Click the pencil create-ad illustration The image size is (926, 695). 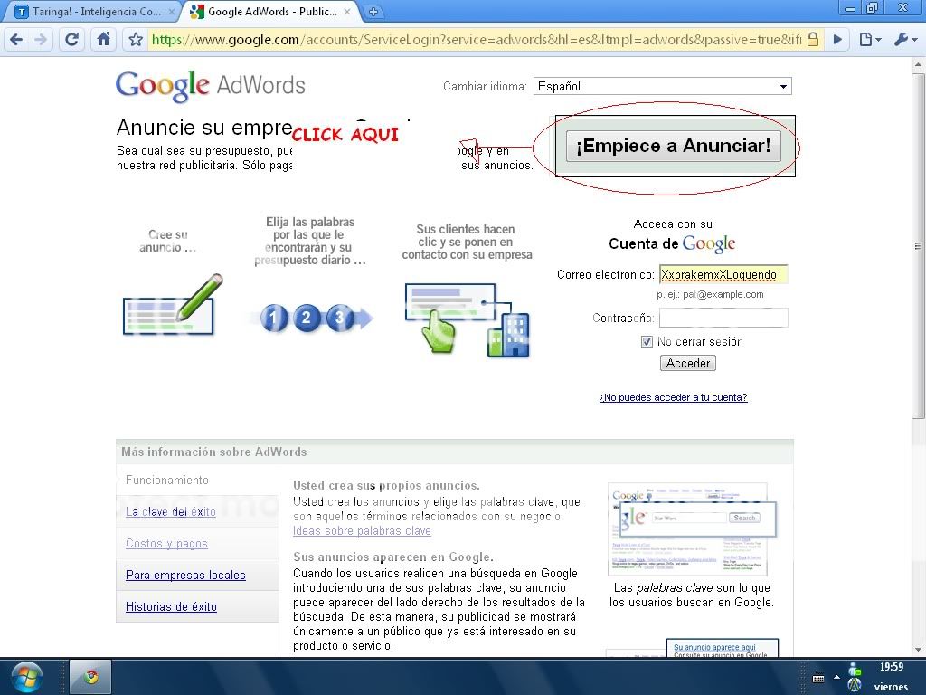coord(173,305)
